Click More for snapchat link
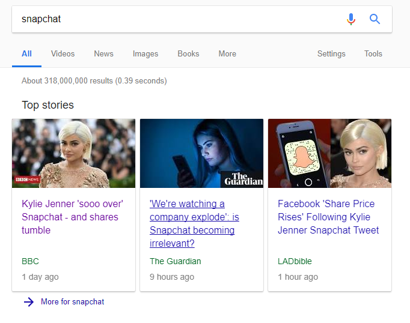 point(72,302)
